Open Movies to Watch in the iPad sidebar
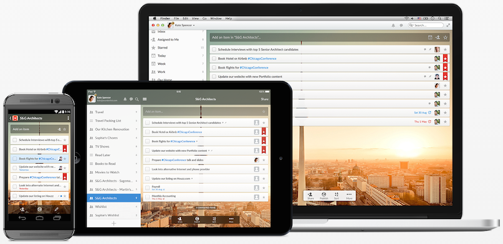Screen dimensions: 503x244 click(x=113, y=172)
